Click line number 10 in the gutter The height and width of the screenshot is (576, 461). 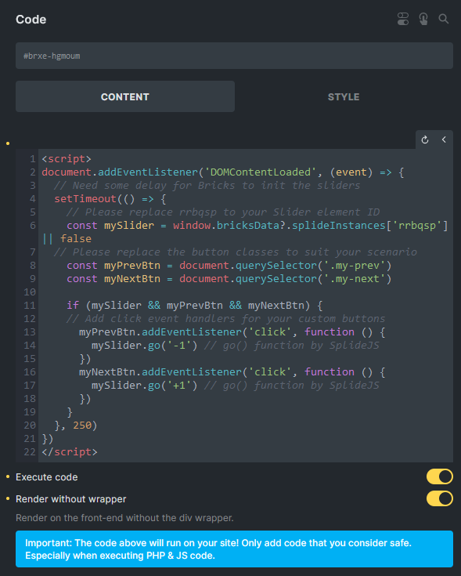click(30, 292)
